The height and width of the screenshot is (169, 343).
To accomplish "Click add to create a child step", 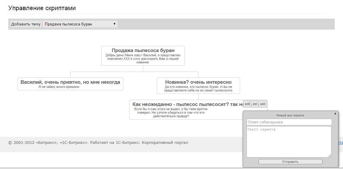I will coord(263,104).
